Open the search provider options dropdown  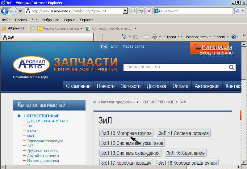(243, 11)
